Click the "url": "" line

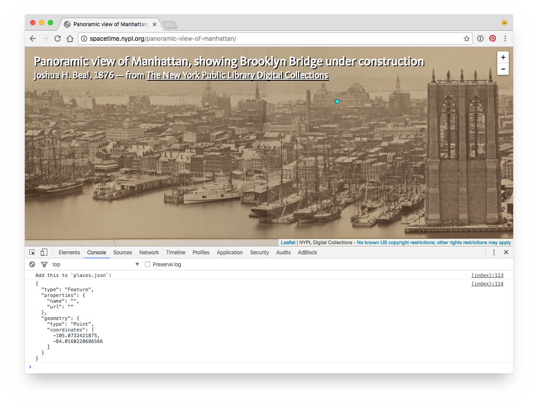pos(60,307)
